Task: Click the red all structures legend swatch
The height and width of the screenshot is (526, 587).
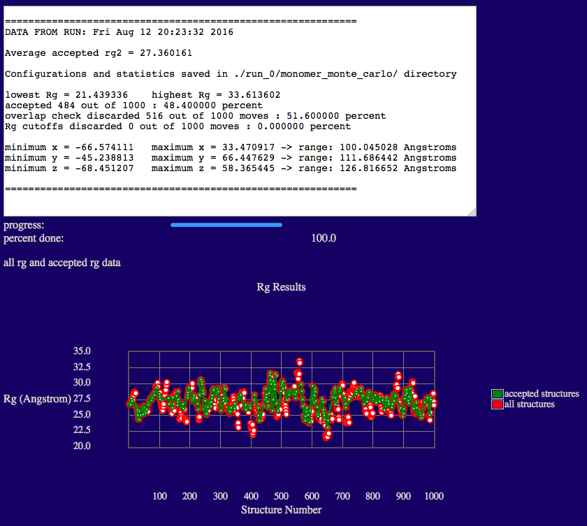Action: [x=497, y=404]
